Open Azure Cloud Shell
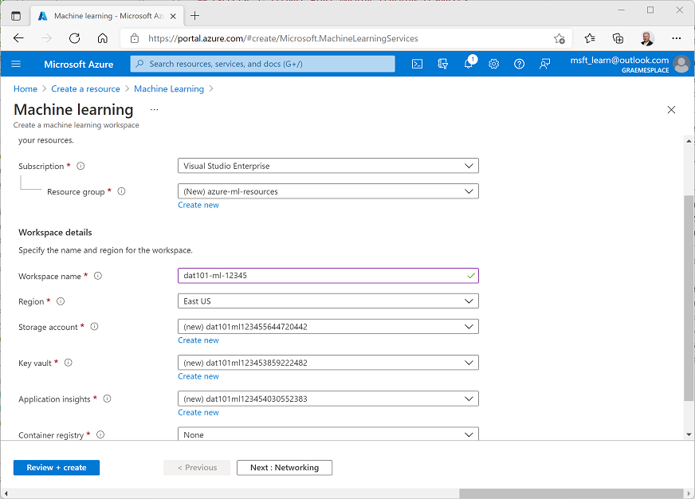The image size is (695, 499). click(x=417, y=64)
